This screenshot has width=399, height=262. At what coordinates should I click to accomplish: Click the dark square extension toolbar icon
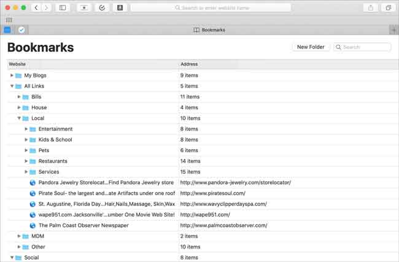click(x=120, y=7)
